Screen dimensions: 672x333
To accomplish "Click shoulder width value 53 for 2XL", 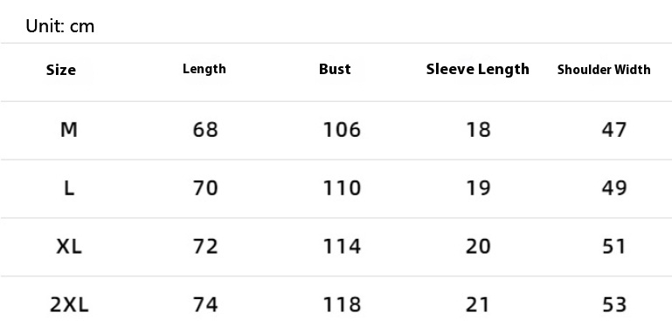I will 614,305.
